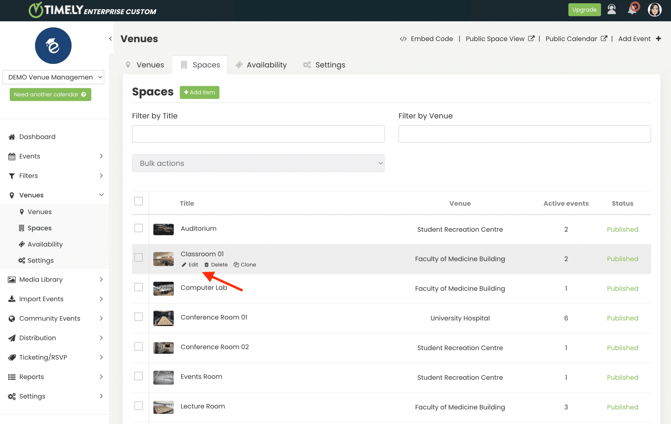Check the checkbox for Auditorium row
Image resolution: width=671 pixels, height=424 pixels.
point(139,228)
